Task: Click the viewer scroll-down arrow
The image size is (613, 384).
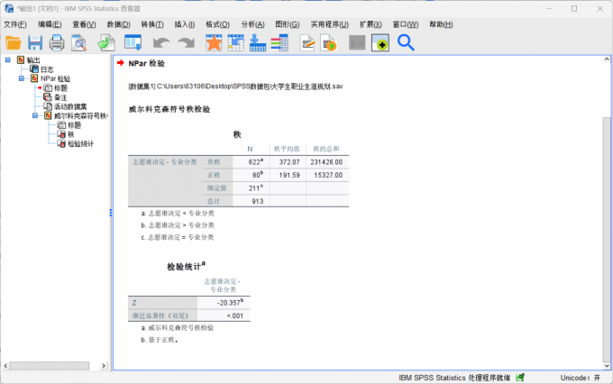Action: tap(607, 366)
